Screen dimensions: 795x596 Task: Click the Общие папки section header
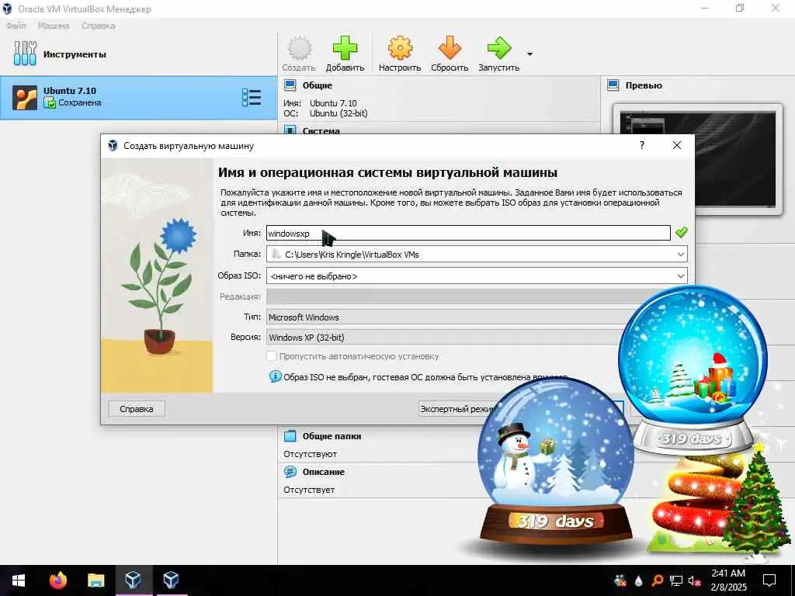pyautogui.click(x=332, y=436)
